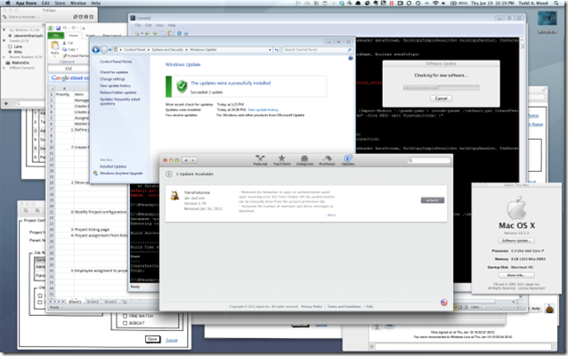Click the YoruFukurou owl app icon
Screen dimensions: 568x356
[x=175, y=196]
